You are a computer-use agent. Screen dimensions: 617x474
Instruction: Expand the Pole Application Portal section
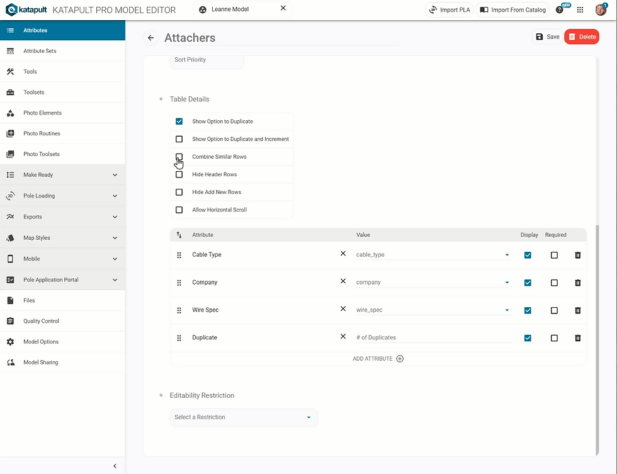tap(62, 279)
